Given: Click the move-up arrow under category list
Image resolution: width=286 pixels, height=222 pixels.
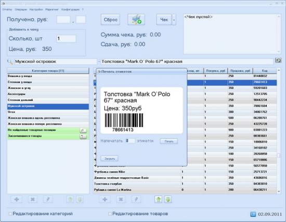Looking at the screenshot, I should tap(70, 199).
